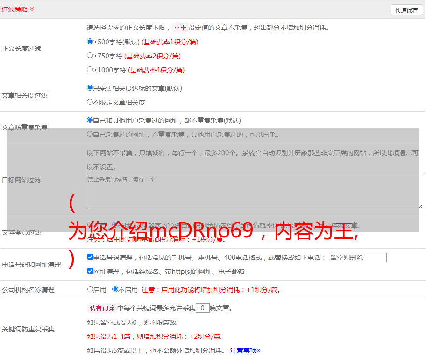This screenshot has height=359, width=426.
Task: Choose 只采集相关度达标的文章 radio option
Action: [x=90, y=88]
